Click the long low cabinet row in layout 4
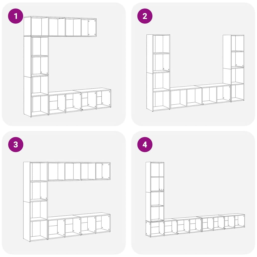 pyautogui.click(x=195, y=225)
